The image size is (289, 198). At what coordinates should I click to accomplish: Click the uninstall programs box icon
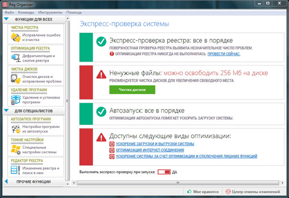(15, 99)
